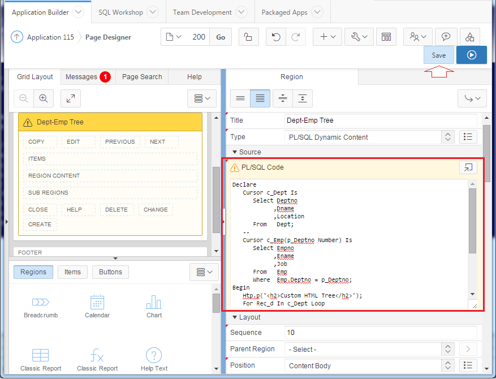Show the Items gallery tab
This screenshot has height=379, width=496.
tap(72, 272)
